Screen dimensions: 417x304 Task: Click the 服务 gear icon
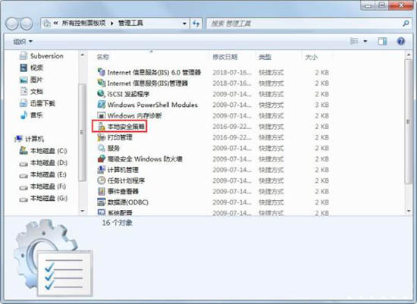(x=102, y=148)
